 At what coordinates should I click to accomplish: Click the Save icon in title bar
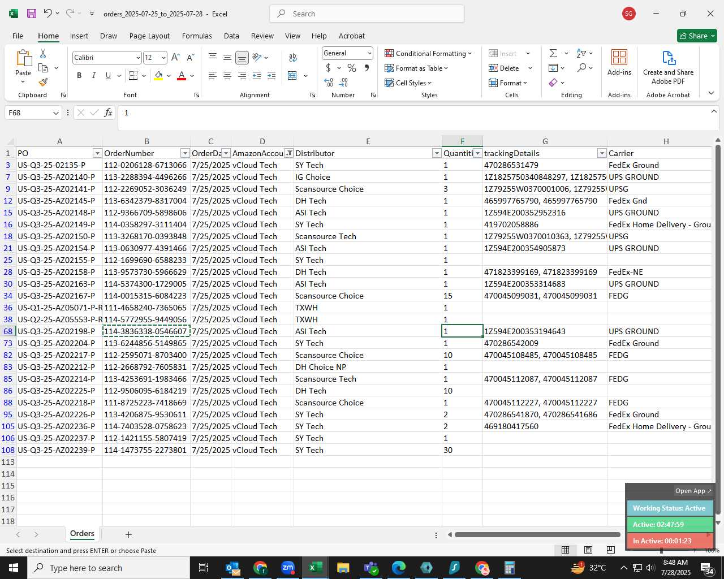pyautogui.click(x=32, y=14)
